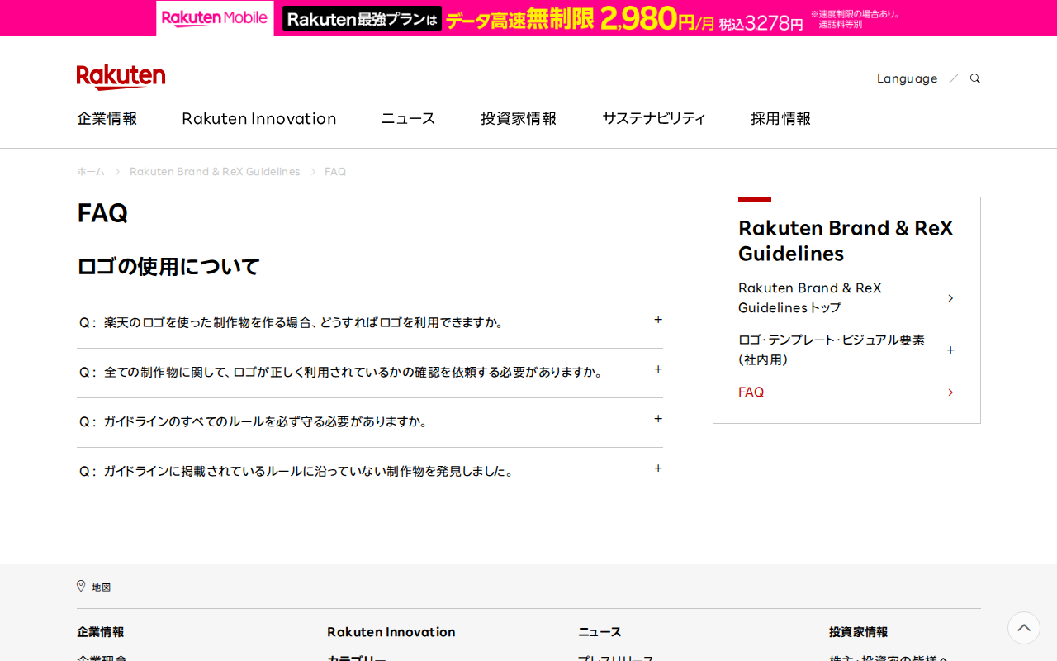Click the chevron next to sidebar FAQ entry
Viewport: 1057px width, 661px height.
(x=950, y=391)
